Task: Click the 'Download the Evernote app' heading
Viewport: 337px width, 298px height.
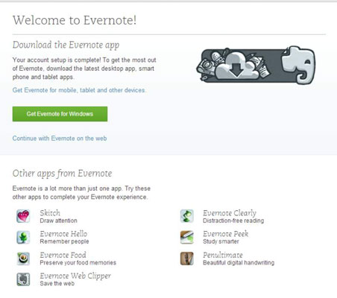Action: tap(66, 45)
